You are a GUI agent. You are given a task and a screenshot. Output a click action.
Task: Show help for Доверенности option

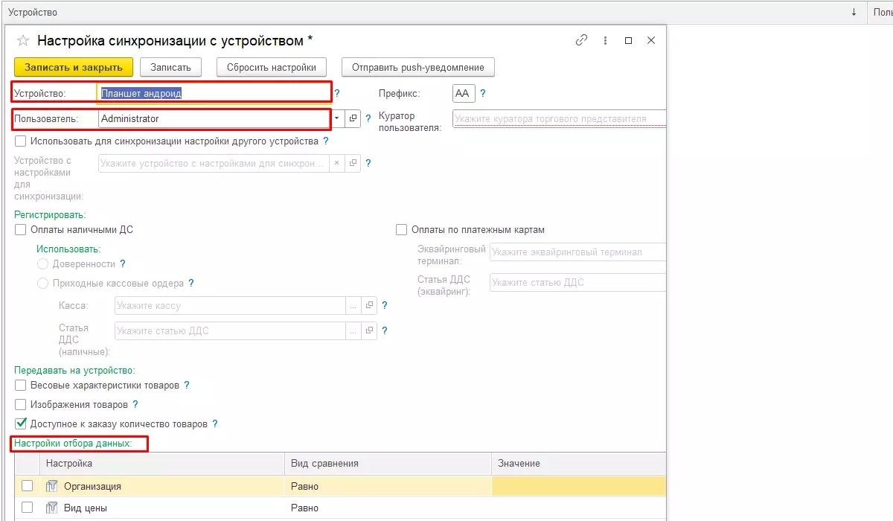(123, 263)
